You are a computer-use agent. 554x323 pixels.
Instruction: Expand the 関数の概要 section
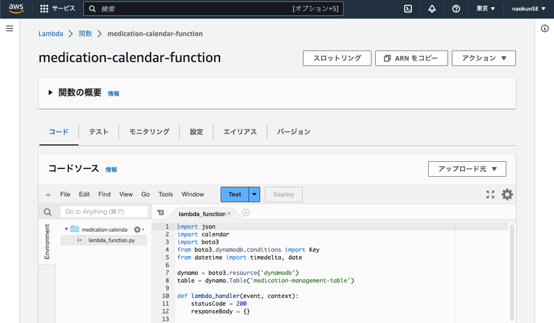coord(51,92)
